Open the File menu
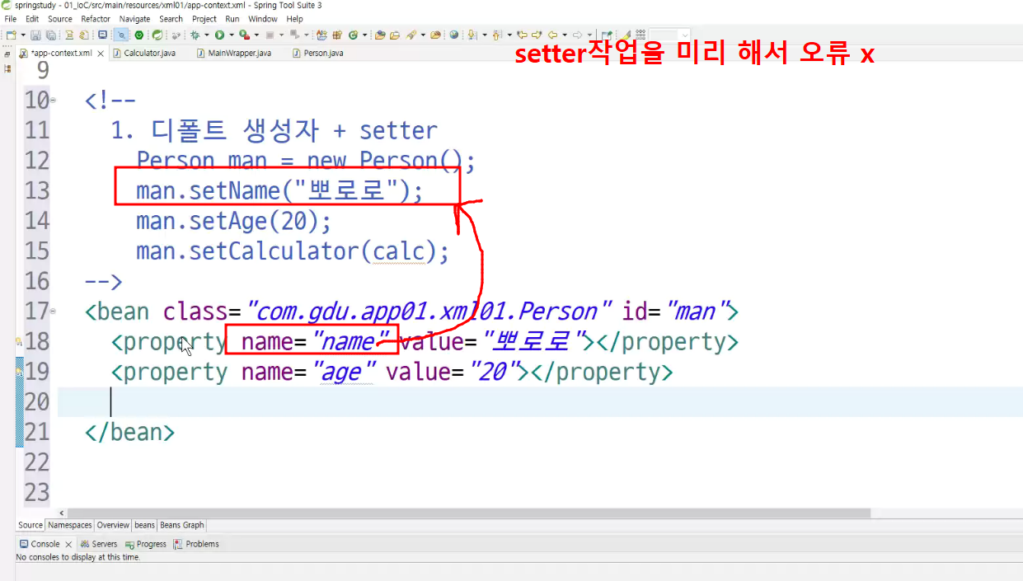The height and width of the screenshot is (581, 1023). click(11, 19)
